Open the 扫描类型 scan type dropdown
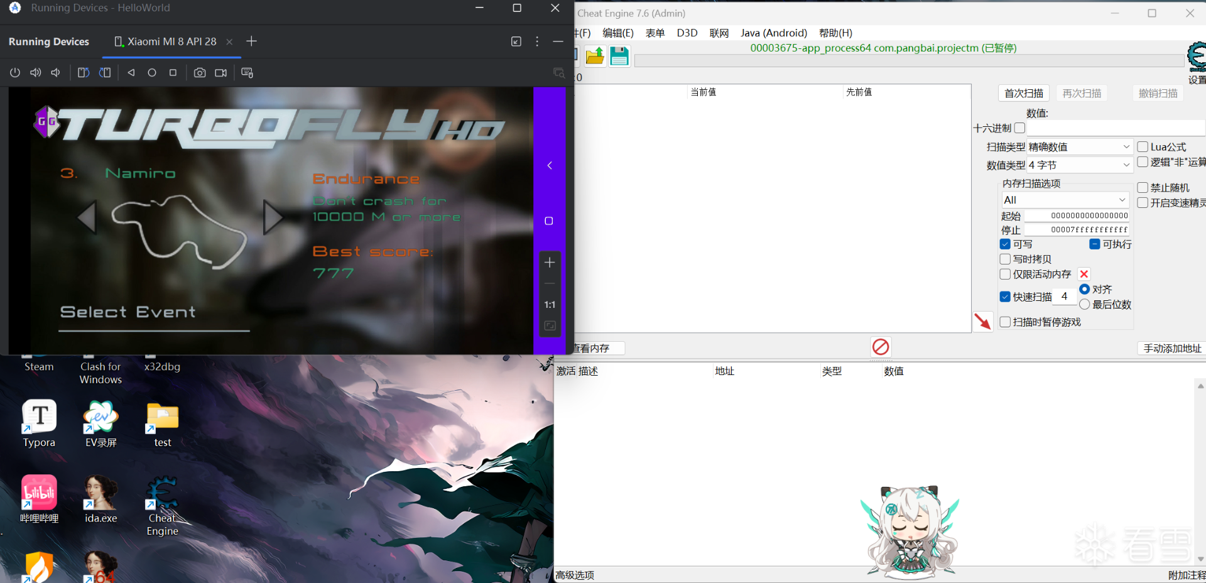 [1079, 147]
